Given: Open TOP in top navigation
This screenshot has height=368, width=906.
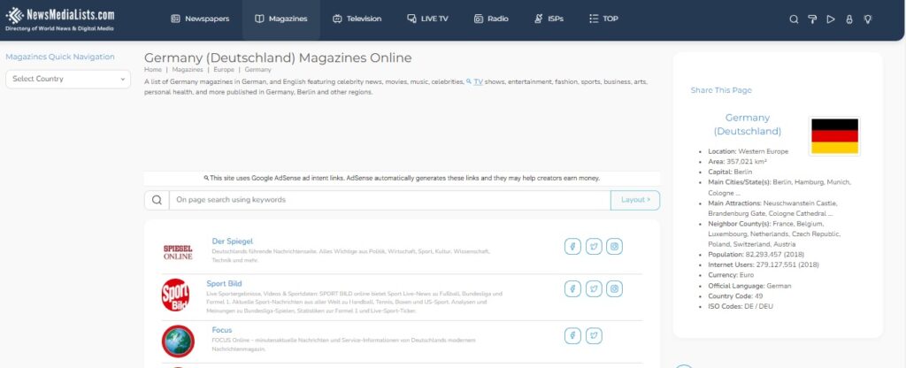Looking at the screenshot, I should [603, 19].
